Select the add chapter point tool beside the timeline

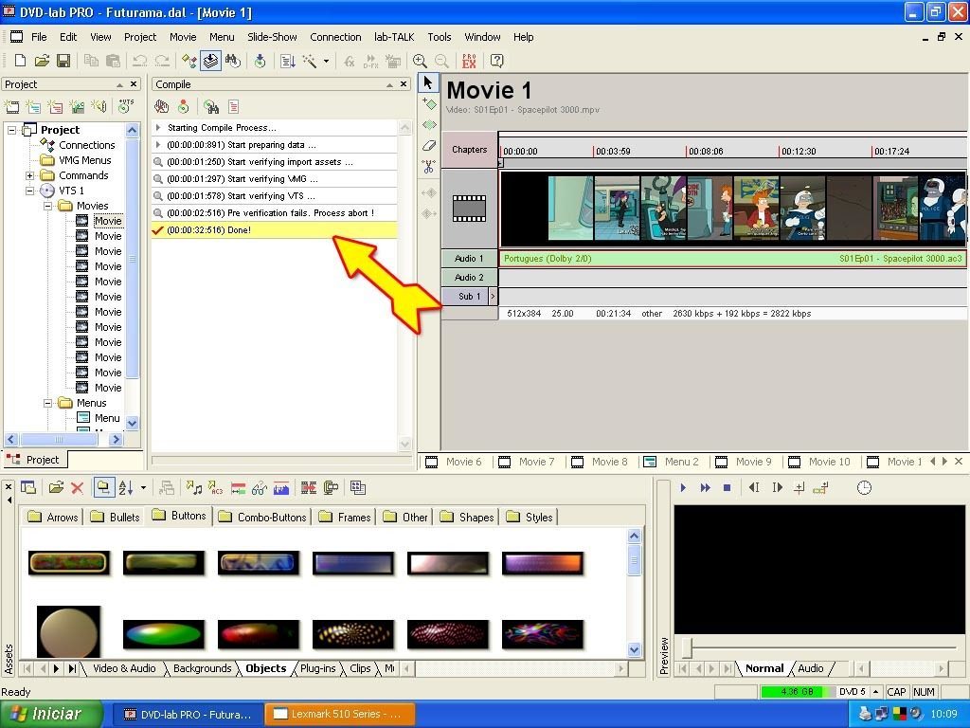[x=429, y=104]
